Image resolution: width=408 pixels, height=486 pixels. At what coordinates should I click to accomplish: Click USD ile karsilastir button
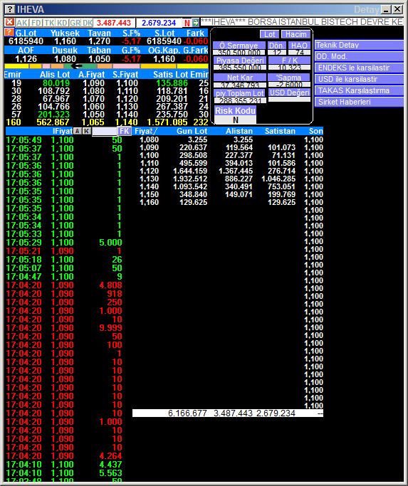pos(359,80)
